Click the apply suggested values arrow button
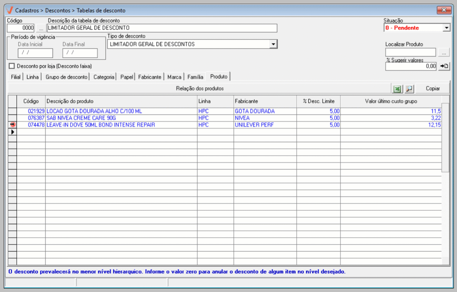The height and width of the screenshot is (292, 457). coord(444,66)
